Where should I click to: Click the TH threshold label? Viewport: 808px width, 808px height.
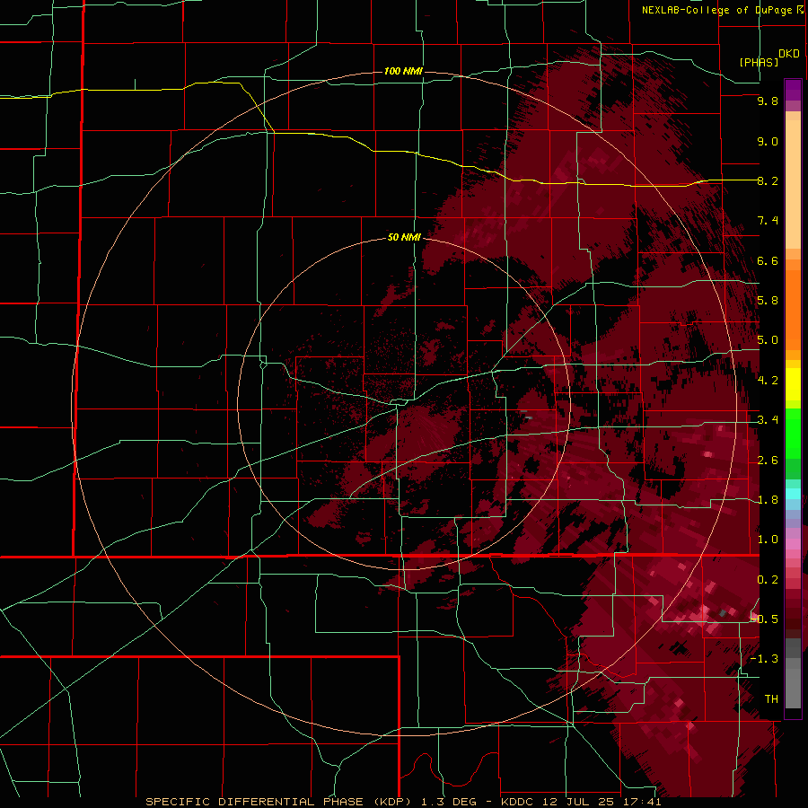(771, 699)
